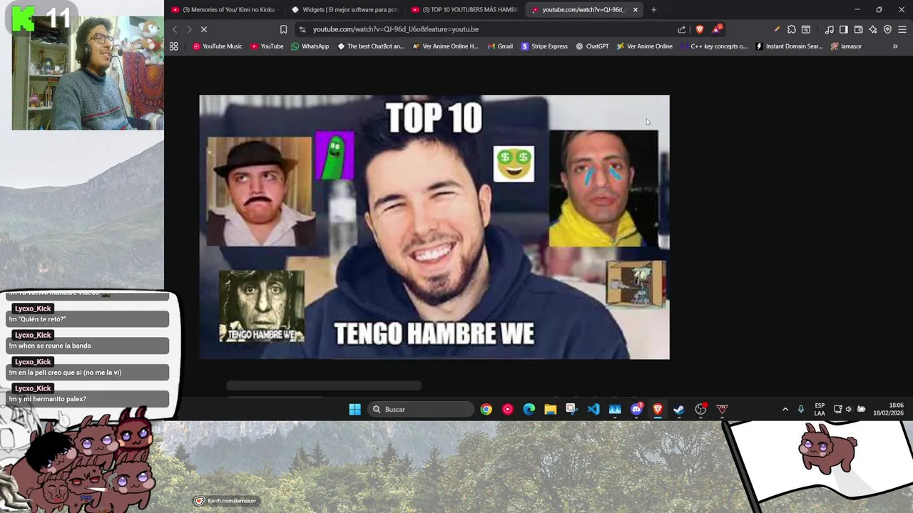This screenshot has height=513, width=913.
Task: Switch to the Widgets software tab
Action: tap(345, 9)
